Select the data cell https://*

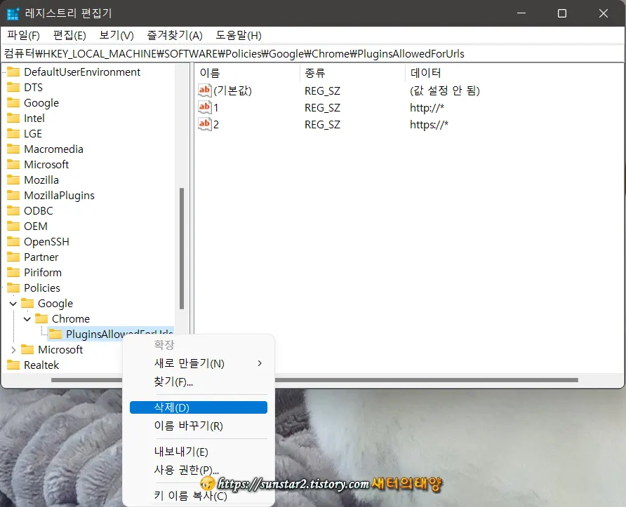[x=429, y=124]
